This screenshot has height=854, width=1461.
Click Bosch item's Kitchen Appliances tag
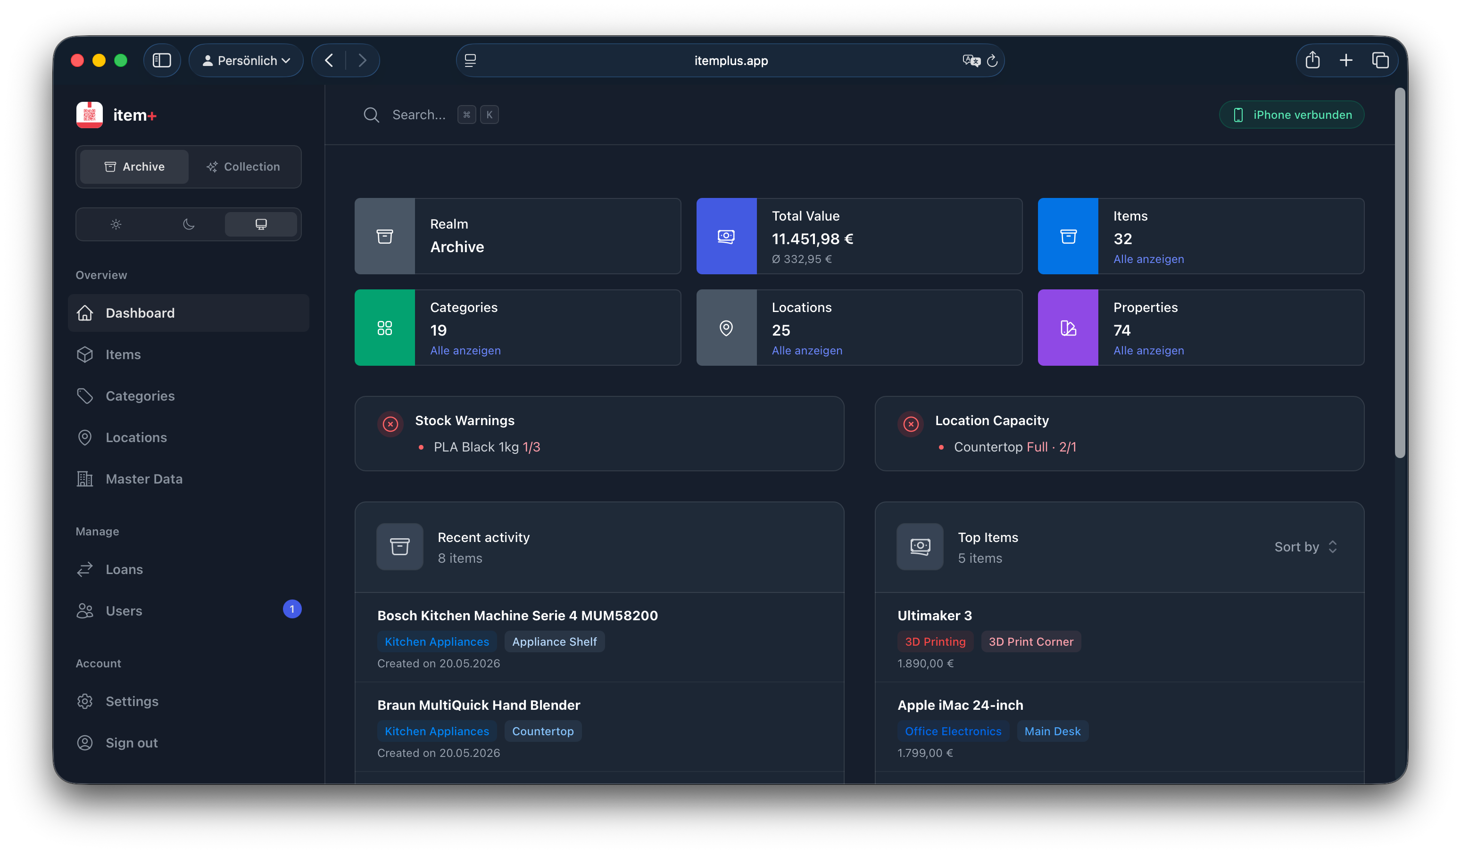pyautogui.click(x=437, y=641)
